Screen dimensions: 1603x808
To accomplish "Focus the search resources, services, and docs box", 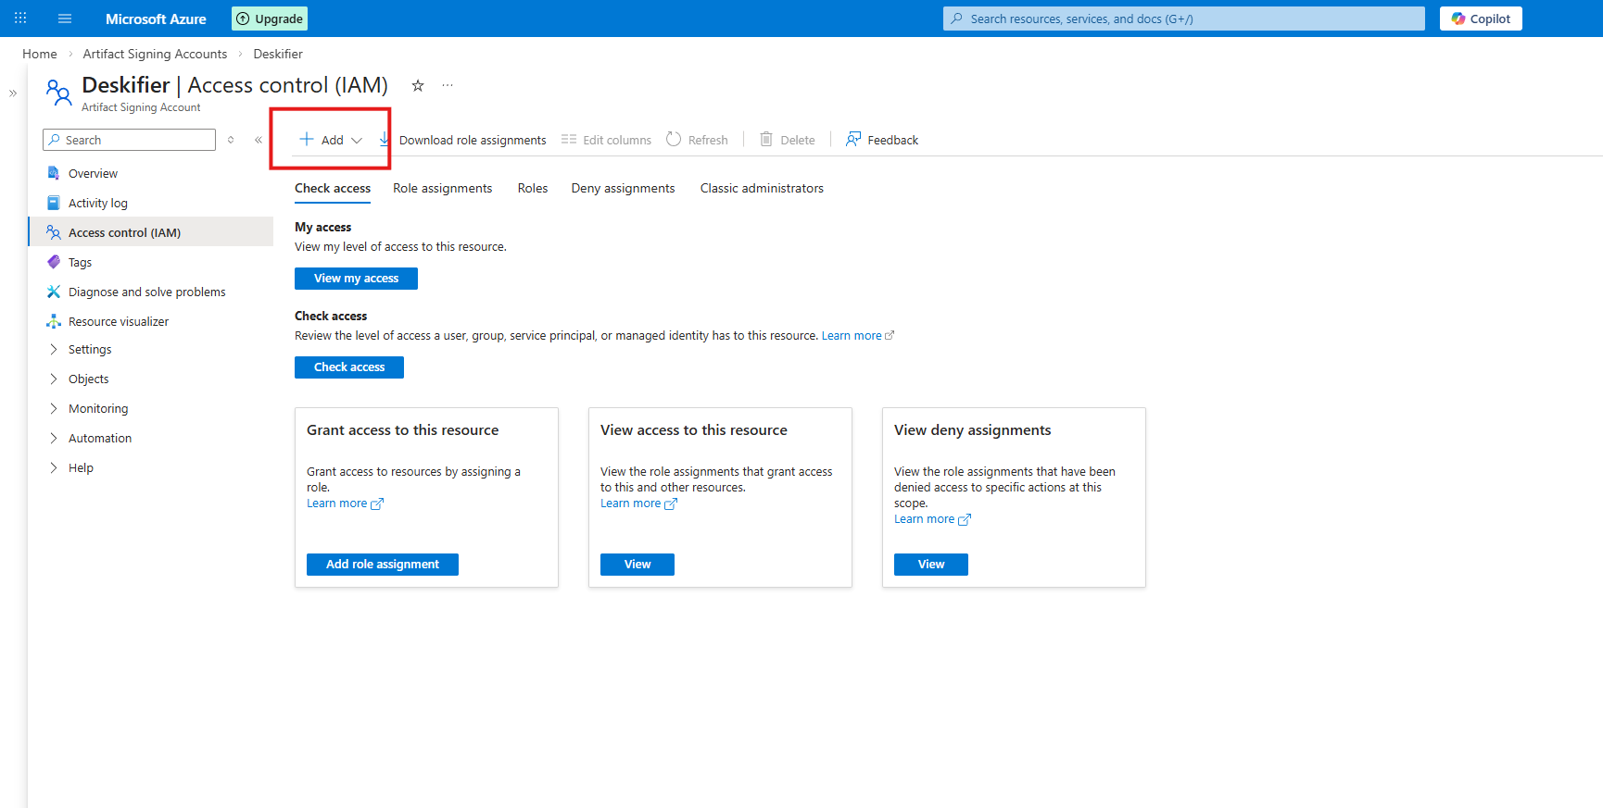I will [x=1184, y=19].
